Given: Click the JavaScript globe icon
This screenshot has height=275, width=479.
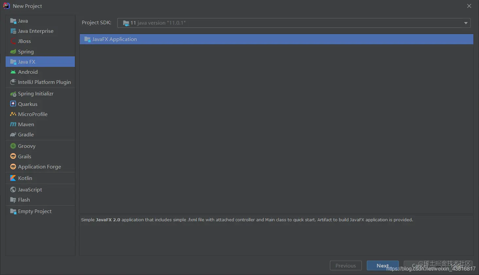Looking at the screenshot, I should [13, 190].
